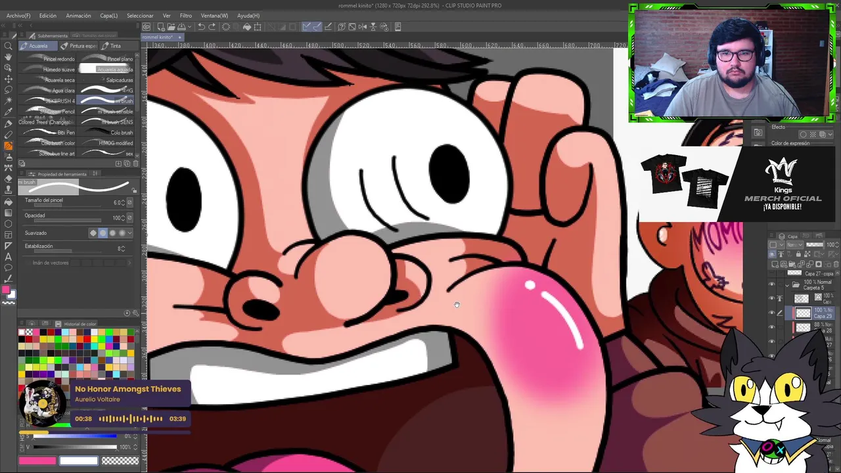Select the second anti-aliasing level in Suavizado

pos(102,233)
